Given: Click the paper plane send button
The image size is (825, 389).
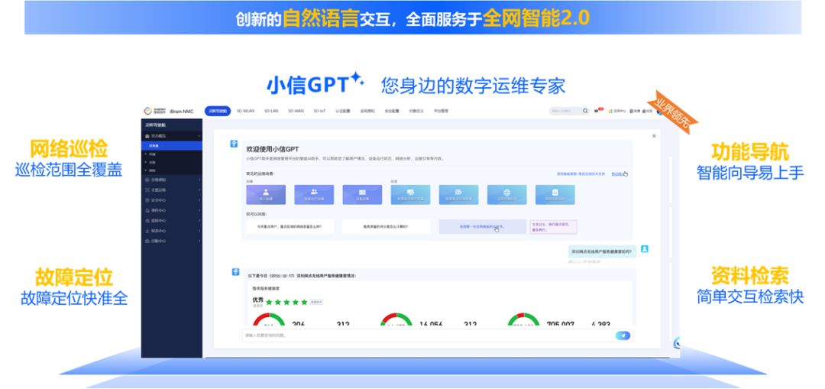Looking at the screenshot, I should [623, 336].
